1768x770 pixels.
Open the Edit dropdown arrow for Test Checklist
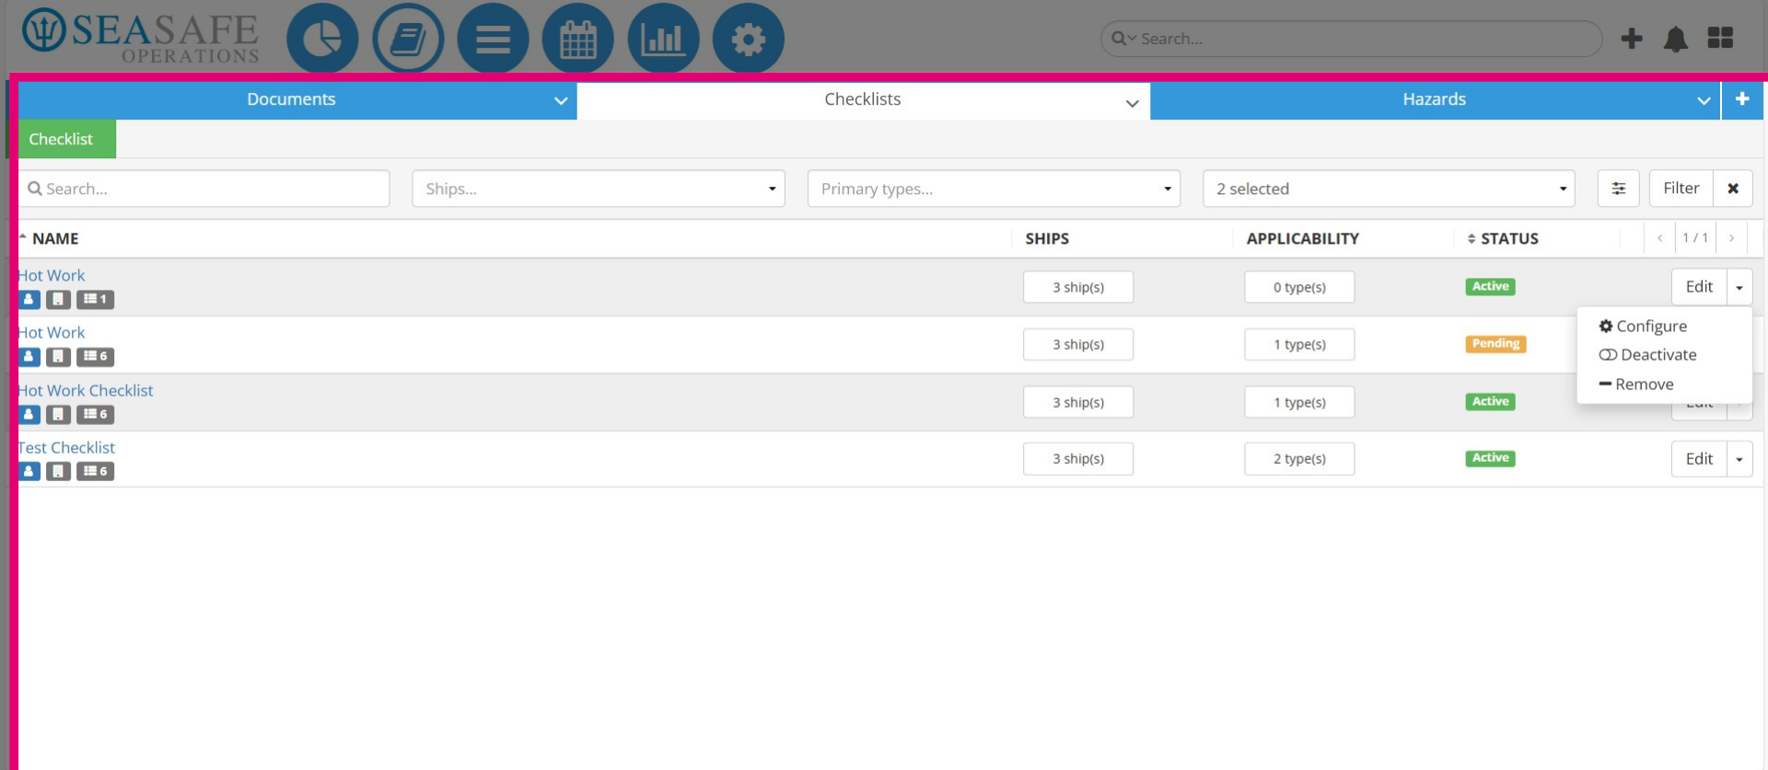(x=1739, y=459)
